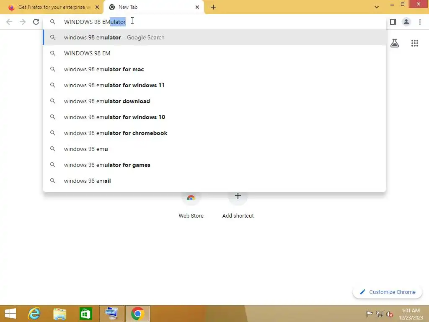
Task: Go back using the back arrow
Action: pyautogui.click(x=9, y=22)
